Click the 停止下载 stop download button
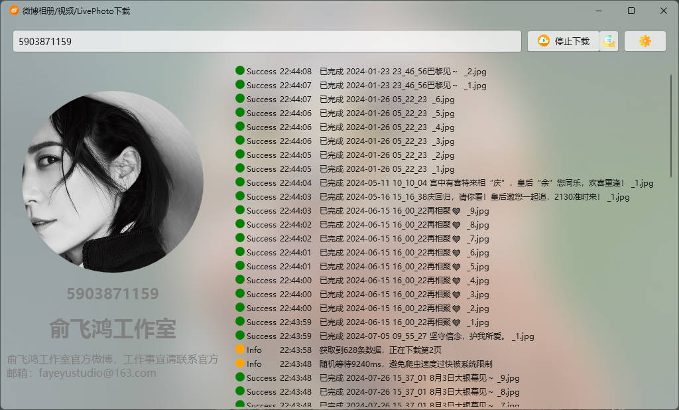Screen dimensions: 679x410 (x=564, y=41)
